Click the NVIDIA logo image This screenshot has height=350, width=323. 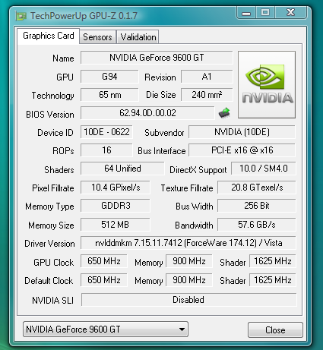coord(267,84)
